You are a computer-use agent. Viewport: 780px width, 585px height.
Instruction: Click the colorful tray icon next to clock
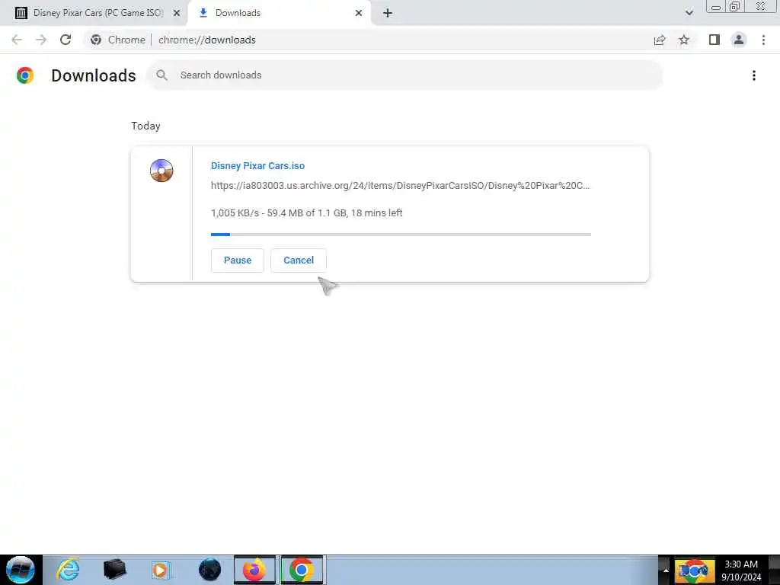tap(694, 571)
